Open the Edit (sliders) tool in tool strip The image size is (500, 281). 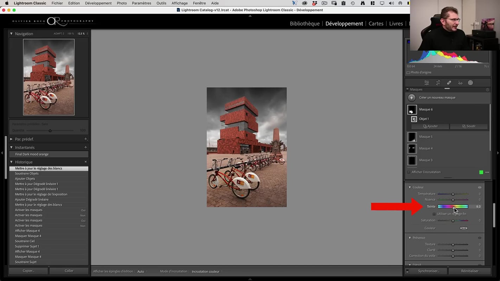427,83
